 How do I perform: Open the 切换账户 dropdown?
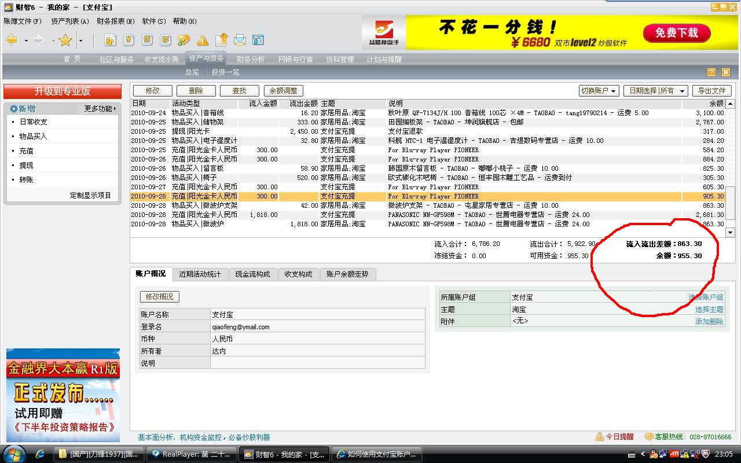pos(599,91)
